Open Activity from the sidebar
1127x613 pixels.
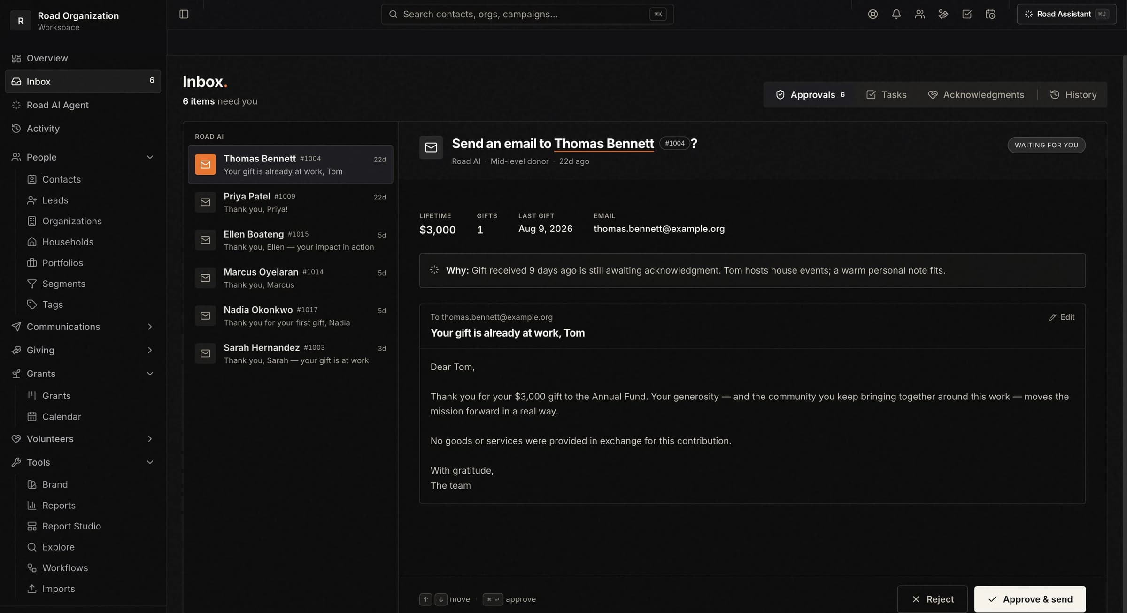click(83, 129)
